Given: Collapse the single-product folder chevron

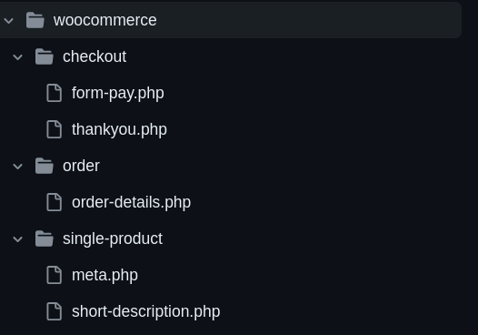Looking at the screenshot, I should coord(18,239).
